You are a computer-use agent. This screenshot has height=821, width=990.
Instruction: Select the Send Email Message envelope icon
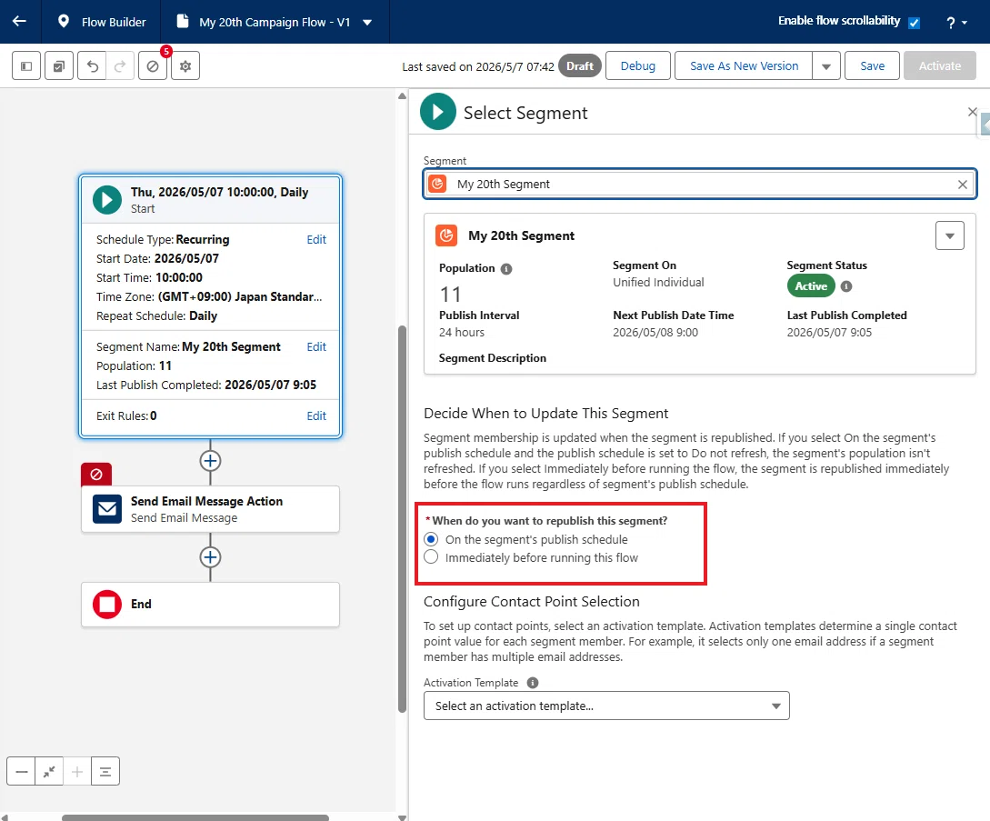[x=107, y=509]
